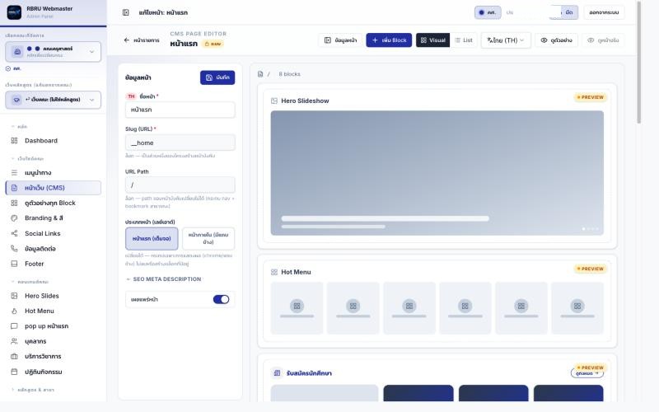The image size is (659, 412).
Task: Click the Footer layout icon
Action: [x=14, y=264]
